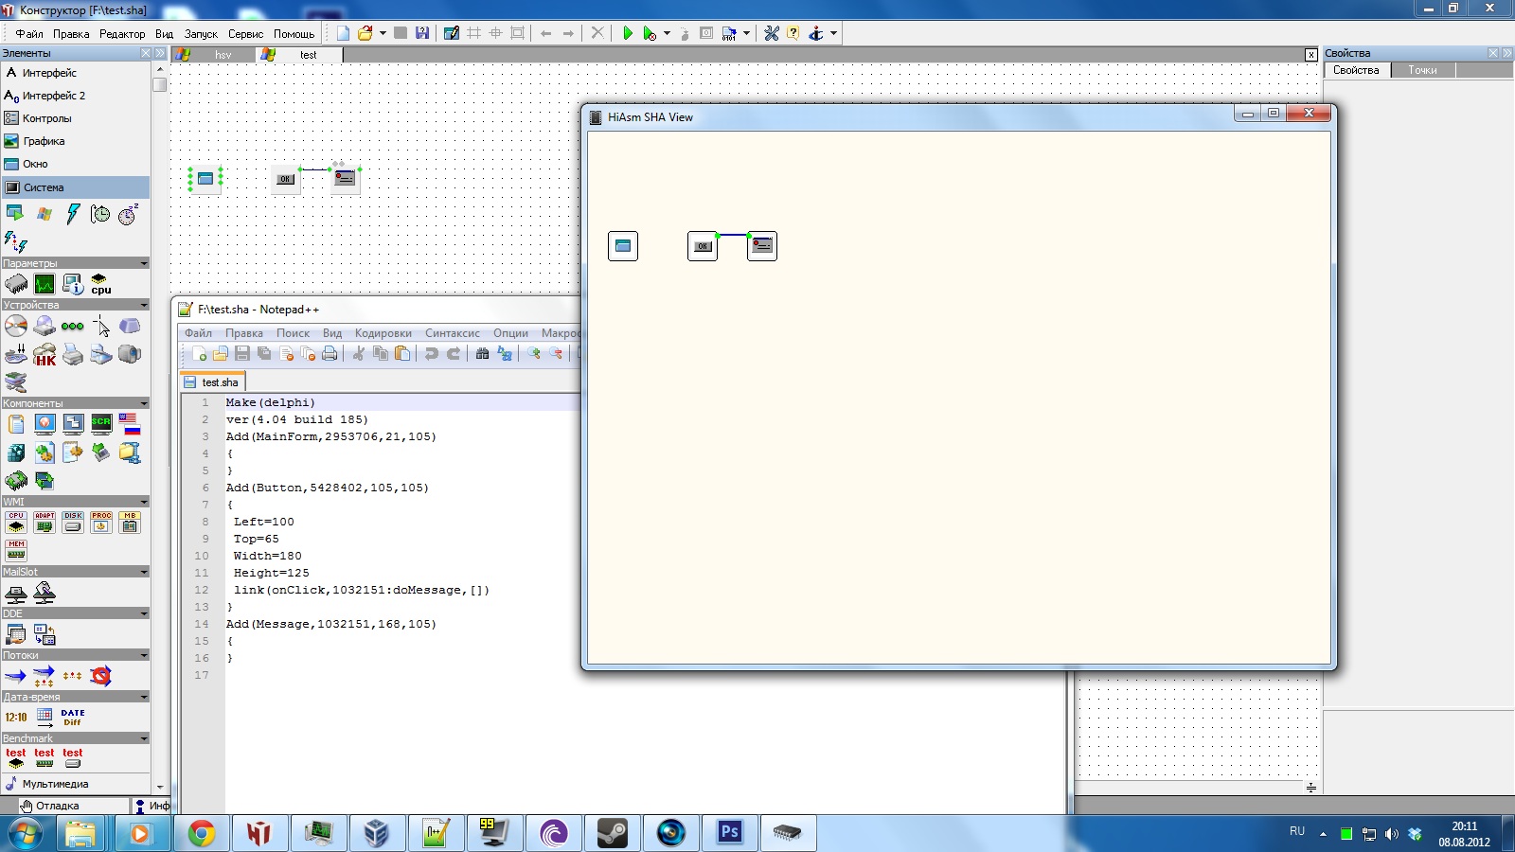Expand the open-file dropdown arrow in toolbar

pyautogui.click(x=383, y=33)
